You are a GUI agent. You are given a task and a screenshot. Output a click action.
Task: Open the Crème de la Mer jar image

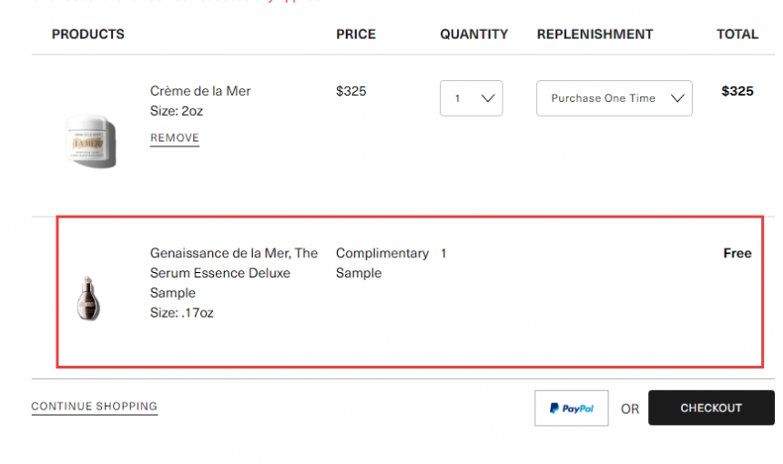(x=92, y=142)
